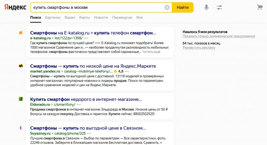Click the Яндекс.Маркет favicon

tap(21, 66)
